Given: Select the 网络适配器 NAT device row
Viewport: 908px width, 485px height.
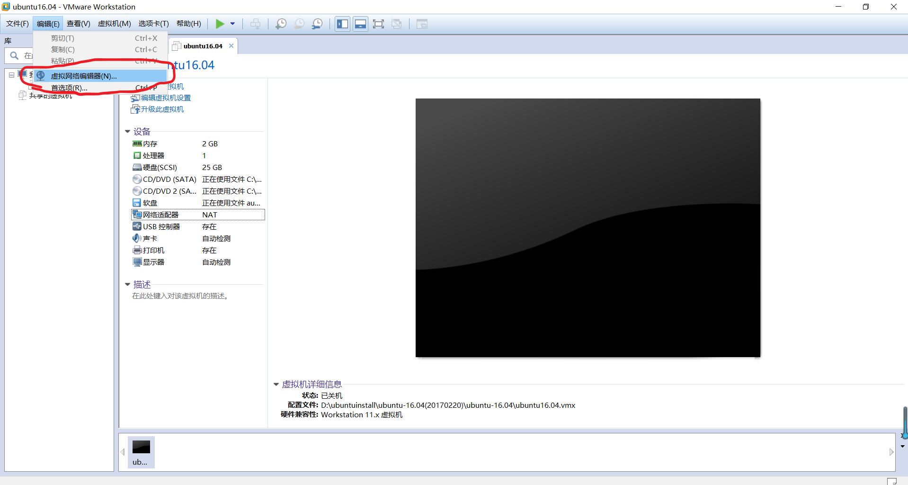Looking at the screenshot, I should pos(198,215).
